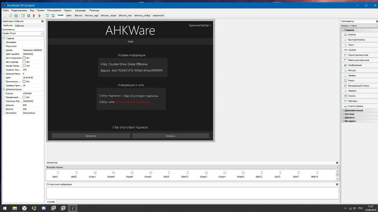
Task: Select the Изображение component
Action: 355,65
